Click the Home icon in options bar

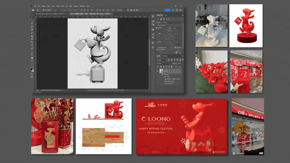(x=33, y=10)
